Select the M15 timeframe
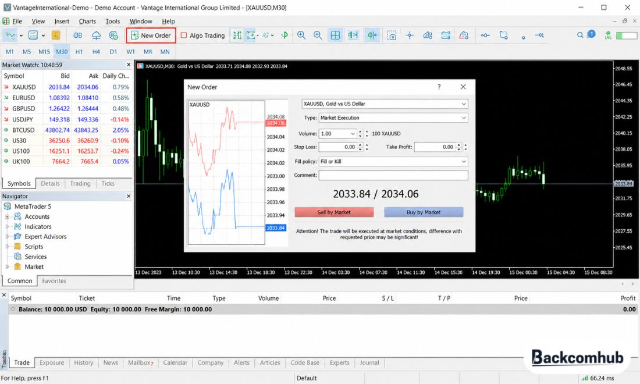Image resolution: width=640 pixels, height=384 pixels. click(x=44, y=52)
